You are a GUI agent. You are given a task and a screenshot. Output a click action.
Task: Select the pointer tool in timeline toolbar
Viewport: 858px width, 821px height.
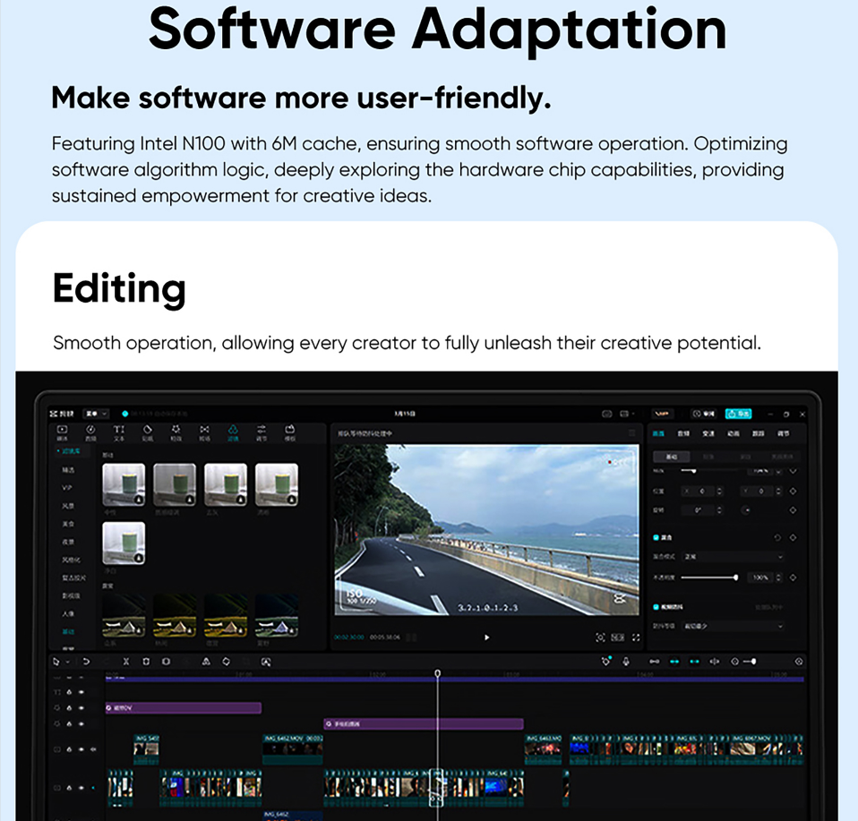tap(56, 662)
